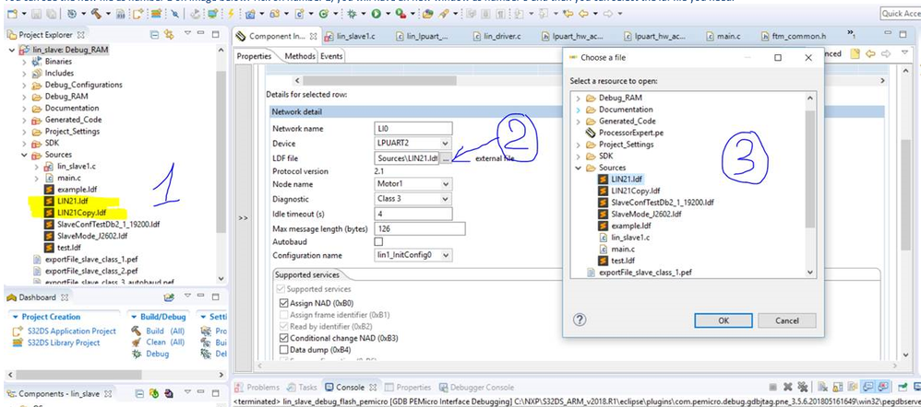Open the main.c editor tab

coord(724,36)
